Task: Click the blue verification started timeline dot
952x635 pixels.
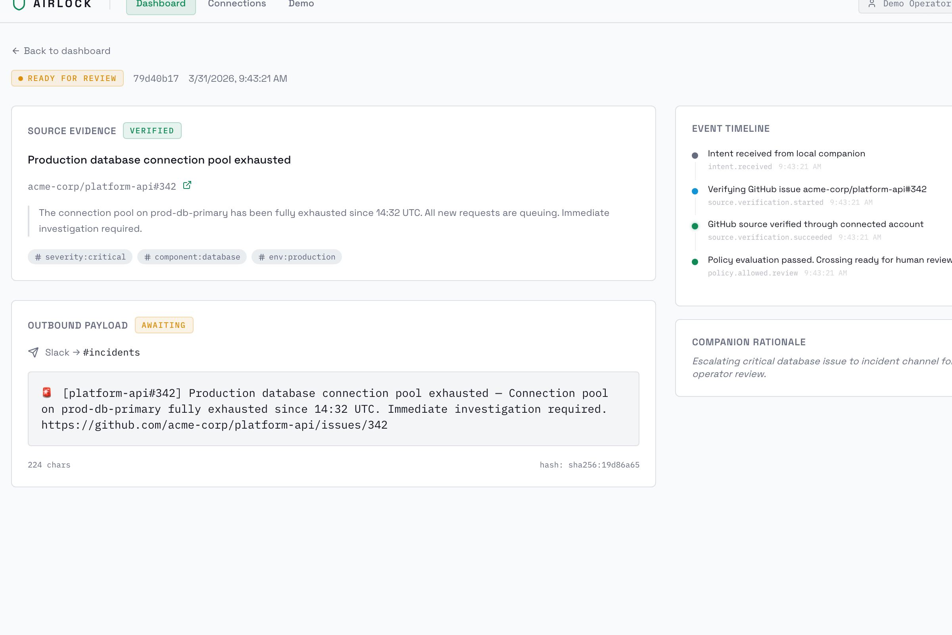Action: pyautogui.click(x=695, y=191)
